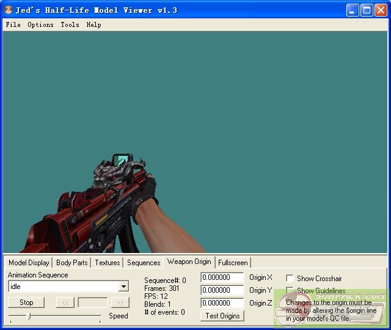
Task: Enable the Show Crosshair checkbox
Action: coord(290,278)
